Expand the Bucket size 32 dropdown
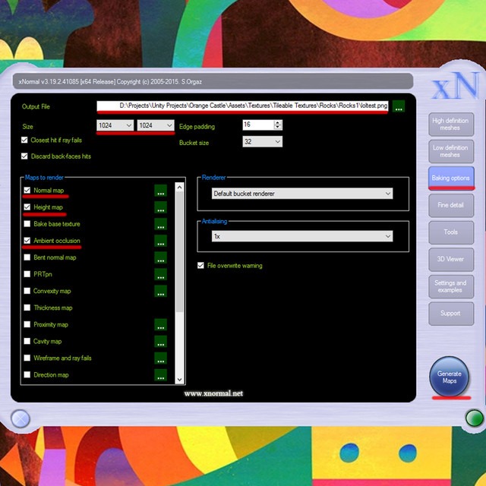The image size is (486, 486). point(262,142)
